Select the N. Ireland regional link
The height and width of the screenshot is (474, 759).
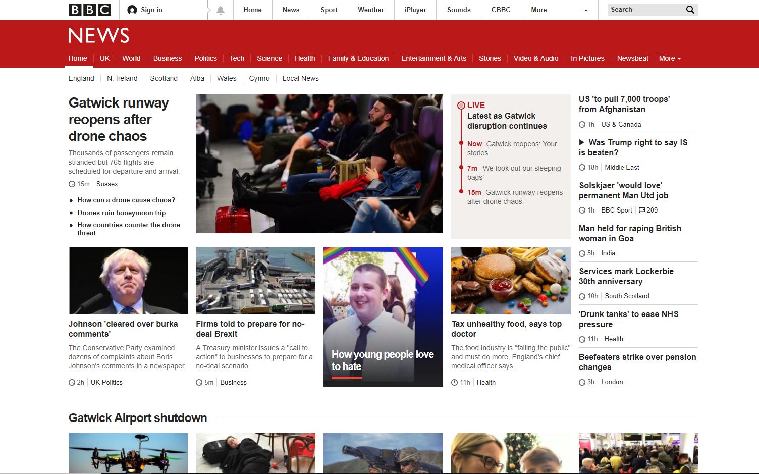[122, 78]
